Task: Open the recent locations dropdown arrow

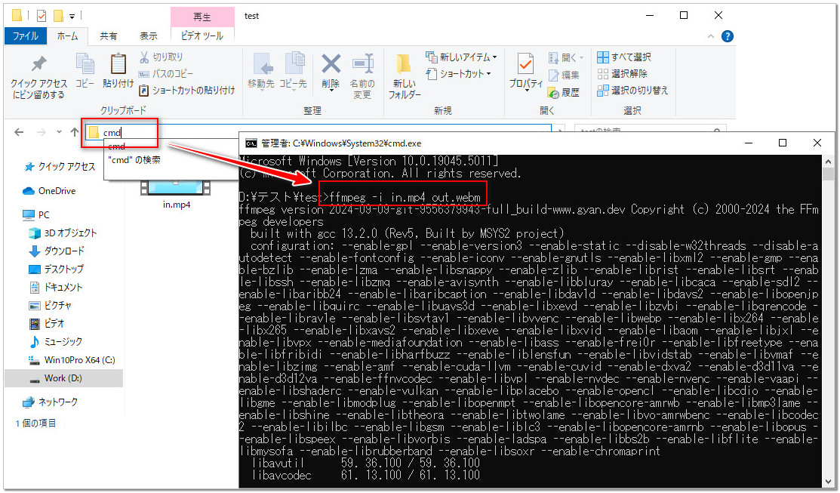Action: [59, 132]
